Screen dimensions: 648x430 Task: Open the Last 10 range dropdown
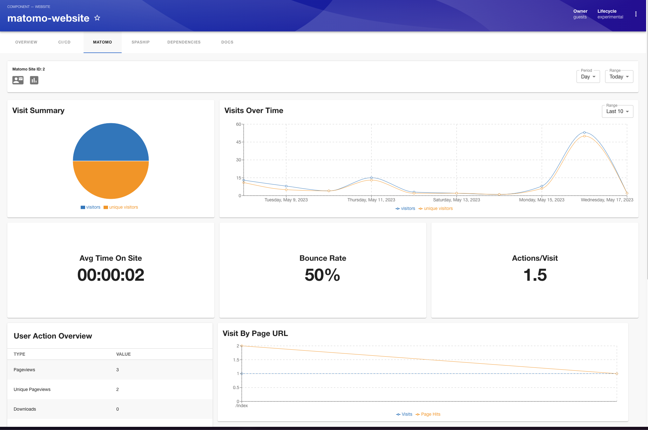coord(617,111)
